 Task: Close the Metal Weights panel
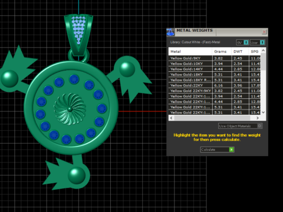click(264, 32)
